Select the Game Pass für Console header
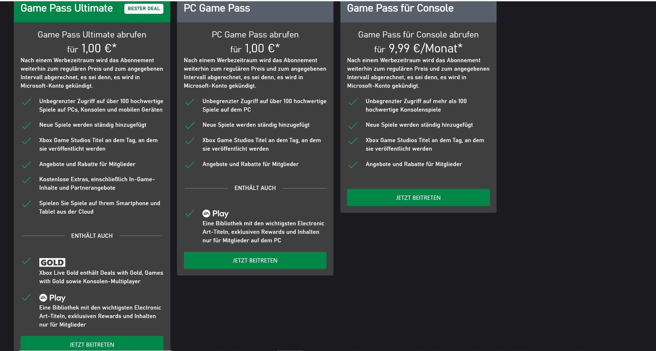The height and width of the screenshot is (351, 656). point(400,8)
